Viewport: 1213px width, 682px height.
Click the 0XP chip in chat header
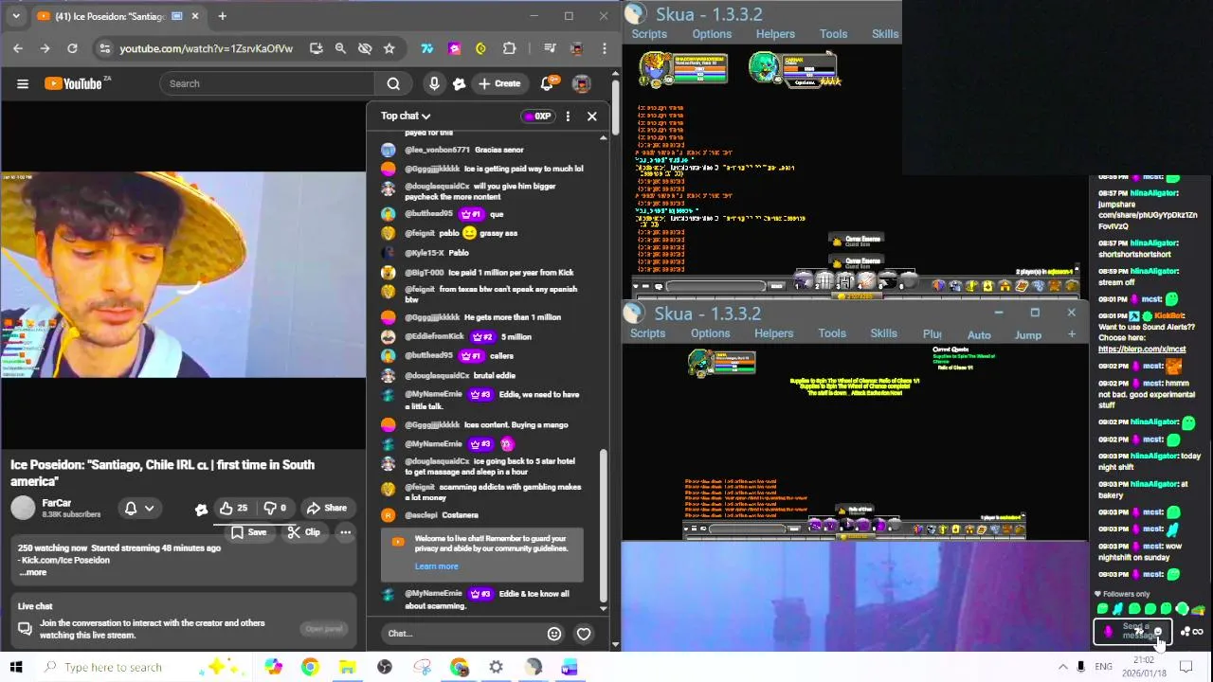tap(536, 116)
